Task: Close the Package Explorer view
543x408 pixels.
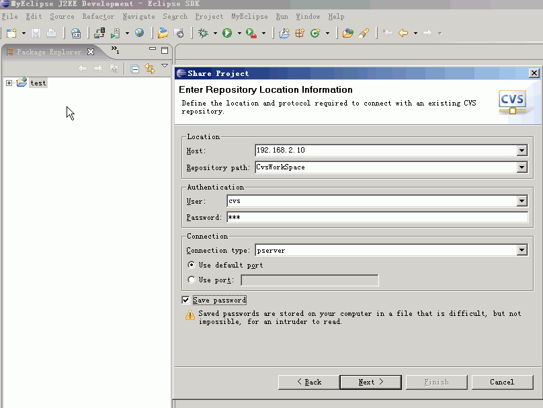Action: (x=91, y=52)
